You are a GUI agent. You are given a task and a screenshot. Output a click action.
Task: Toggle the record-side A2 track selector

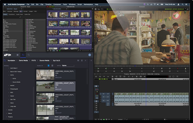click(108, 101)
